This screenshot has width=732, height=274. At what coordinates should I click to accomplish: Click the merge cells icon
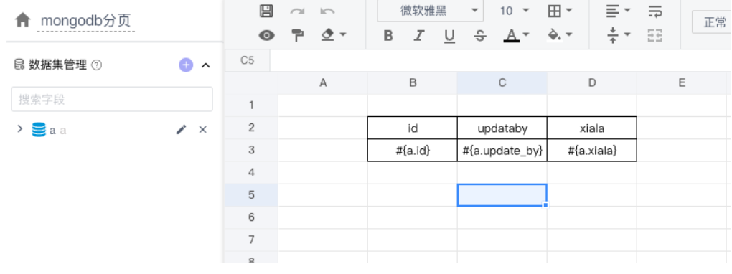click(655, 35)
